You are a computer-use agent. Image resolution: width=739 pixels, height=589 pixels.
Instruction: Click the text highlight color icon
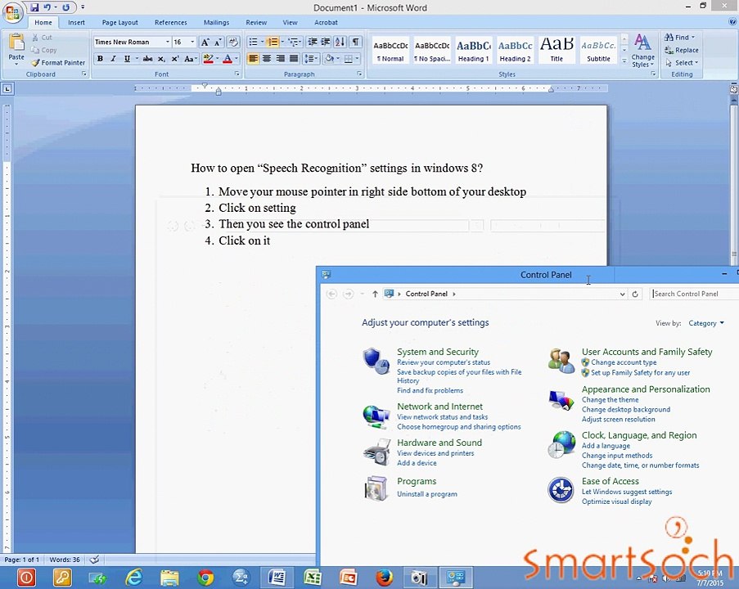coord(207,59)
